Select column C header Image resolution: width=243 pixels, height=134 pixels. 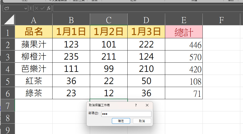[x=109, y=19]
